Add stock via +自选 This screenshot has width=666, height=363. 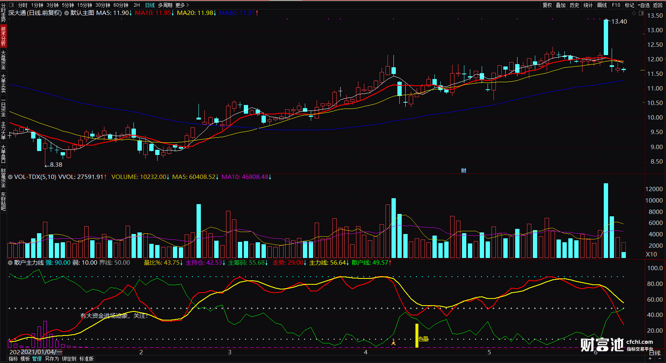(x=644, y=5)
